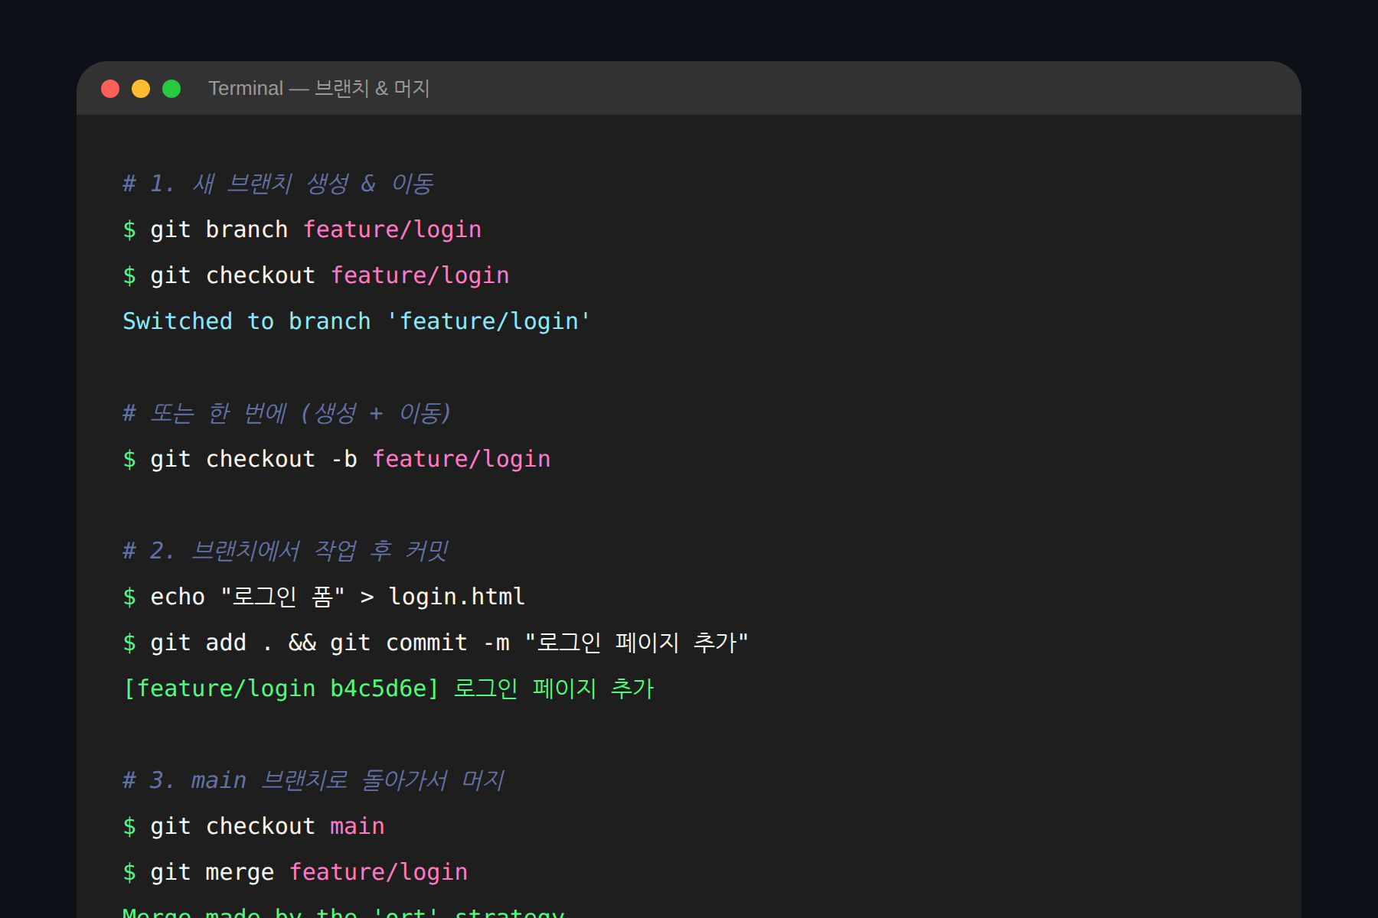Select feature/login in the git checkout command
Image resolution: width=1378 pixels, height=918 pixels.
420,275
